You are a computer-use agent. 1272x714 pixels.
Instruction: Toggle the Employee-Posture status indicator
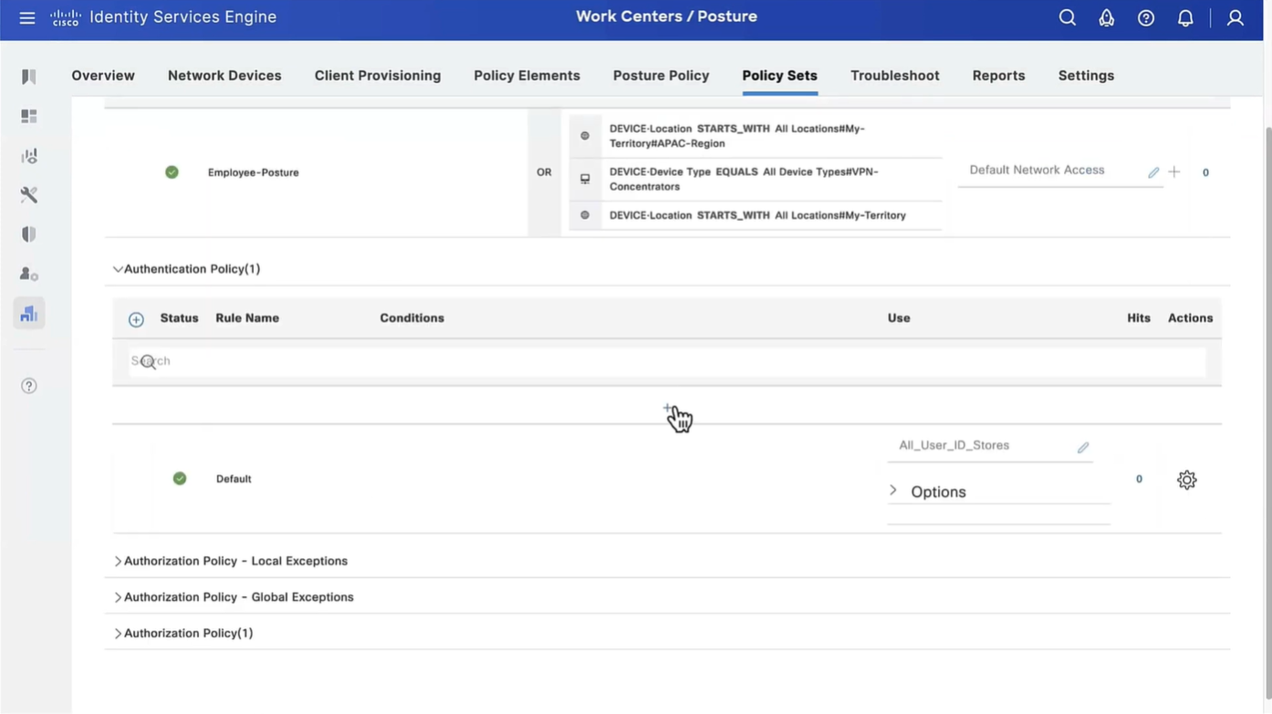coord(172,172)
